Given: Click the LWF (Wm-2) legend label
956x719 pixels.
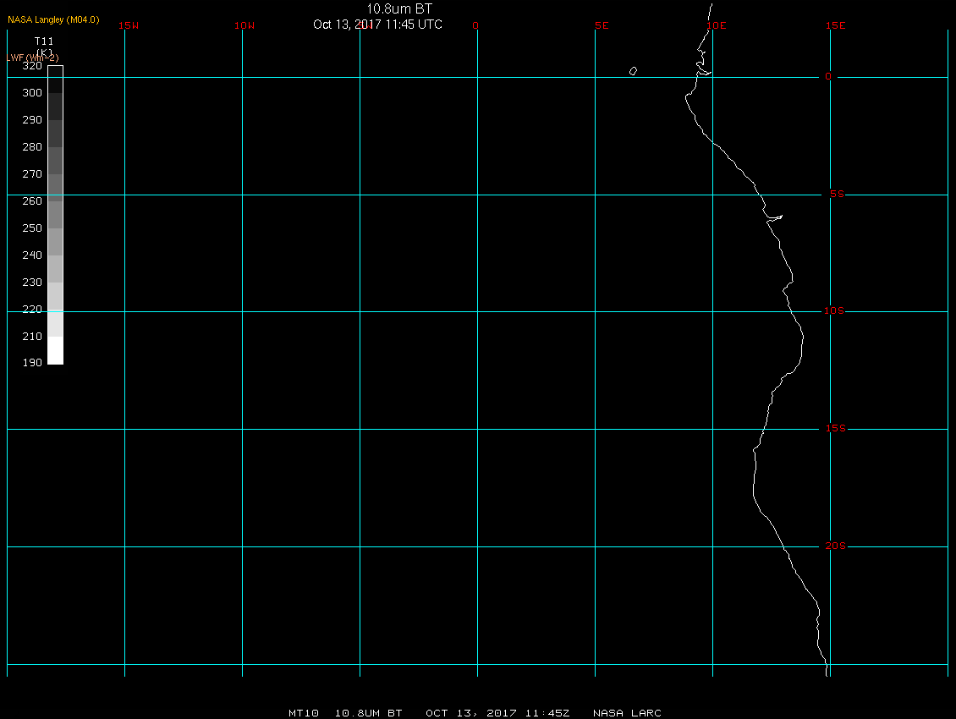Looking at the screenshot, I should pos(33,58).
